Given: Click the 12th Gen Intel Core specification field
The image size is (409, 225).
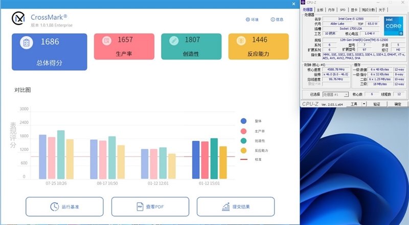Looking at the screenshot, I should point(364,40).
